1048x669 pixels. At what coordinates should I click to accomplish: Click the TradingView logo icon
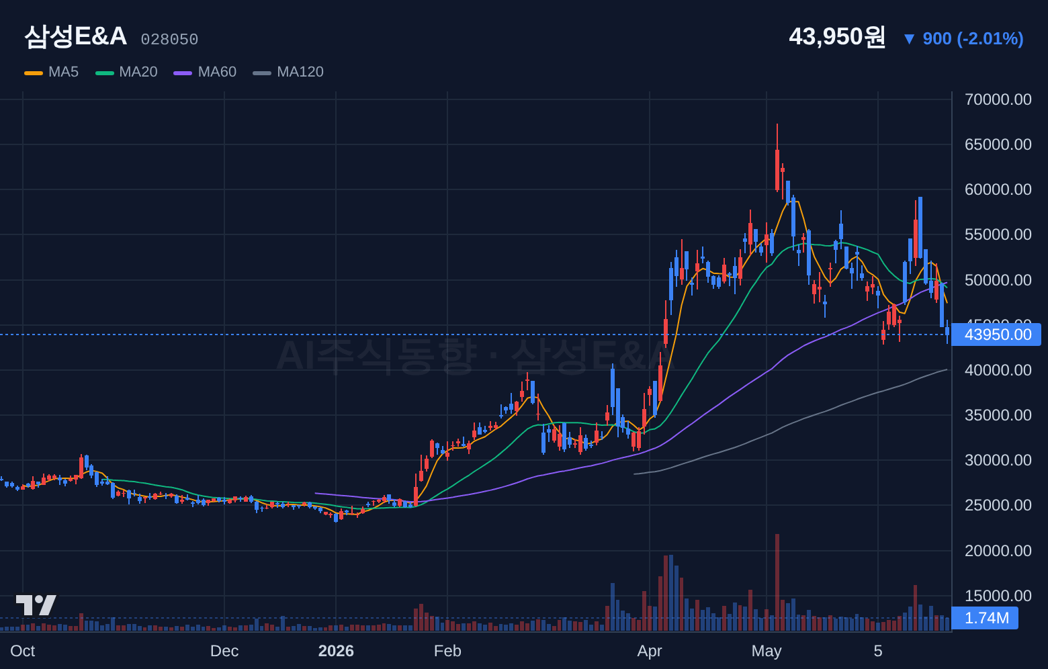(36, 605)
